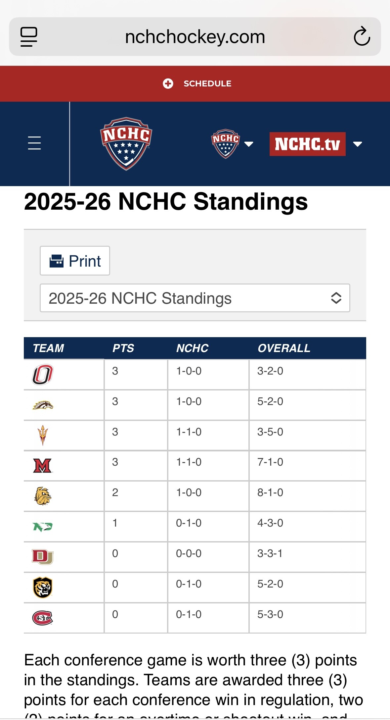Screen dimensions: 390x720
Task: Tap the North Dakota team logo
Action: 43,526
